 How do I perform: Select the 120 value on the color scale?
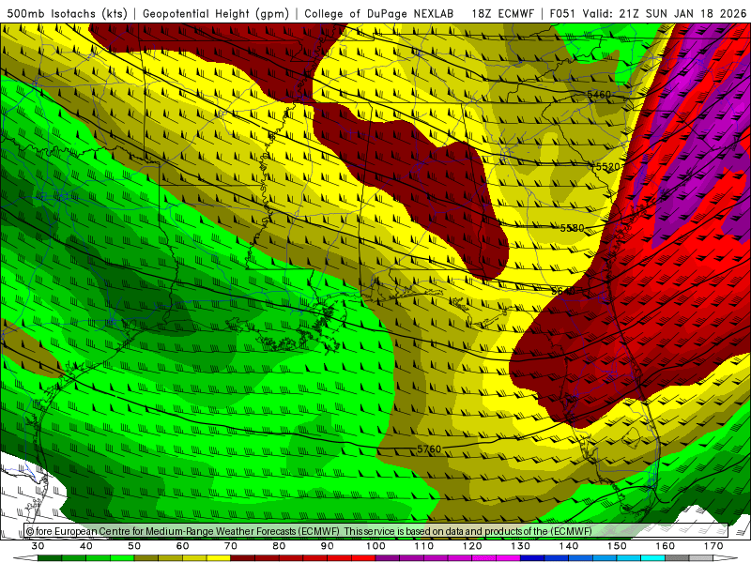click(x=472, y=546)
